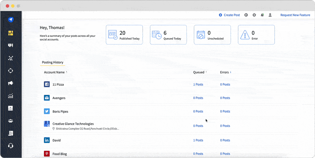Screen dimensions: 315x158
Task: Open 0 Posts queued for Boris Pipes
Action: click(x=198, y=111)
